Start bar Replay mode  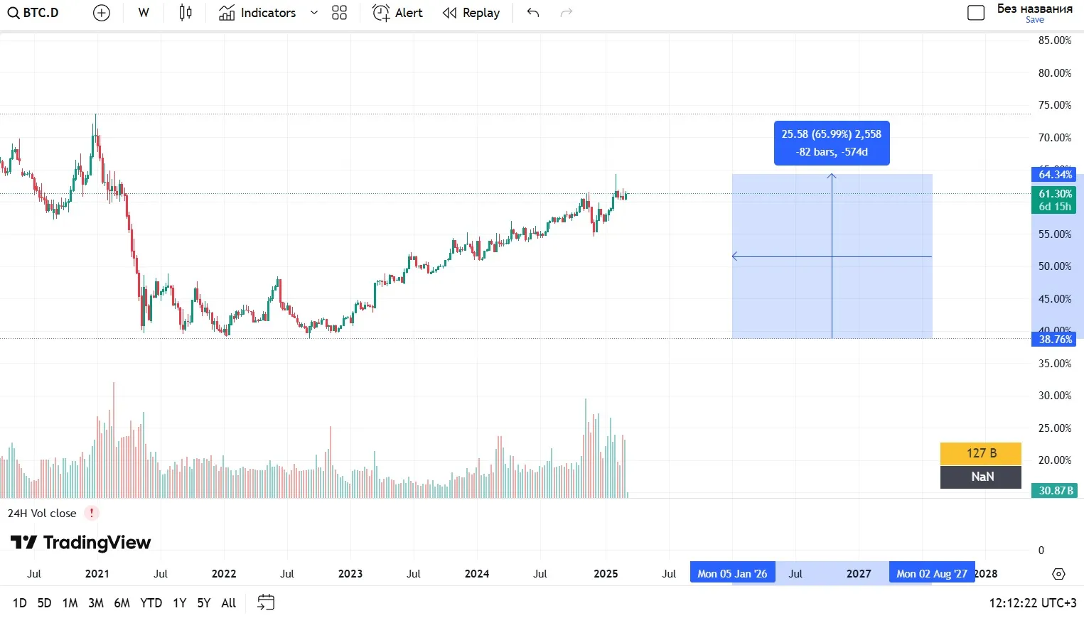tap(471, 13)
